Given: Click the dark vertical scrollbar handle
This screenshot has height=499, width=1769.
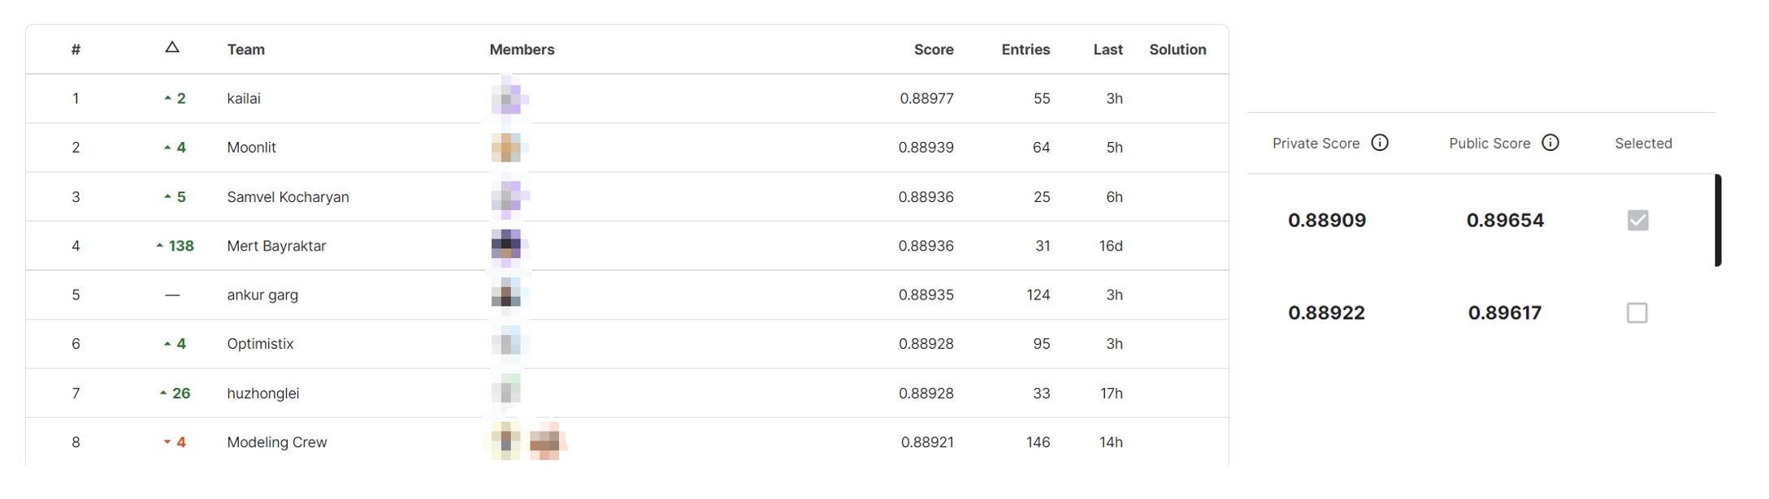Looking at the screenshot, I should [1718, 220].
